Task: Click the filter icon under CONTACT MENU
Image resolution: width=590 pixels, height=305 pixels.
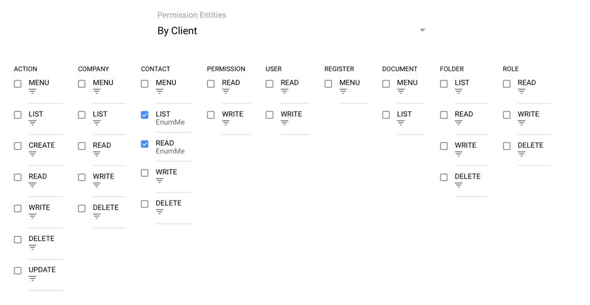Action: tap(160, 92)
